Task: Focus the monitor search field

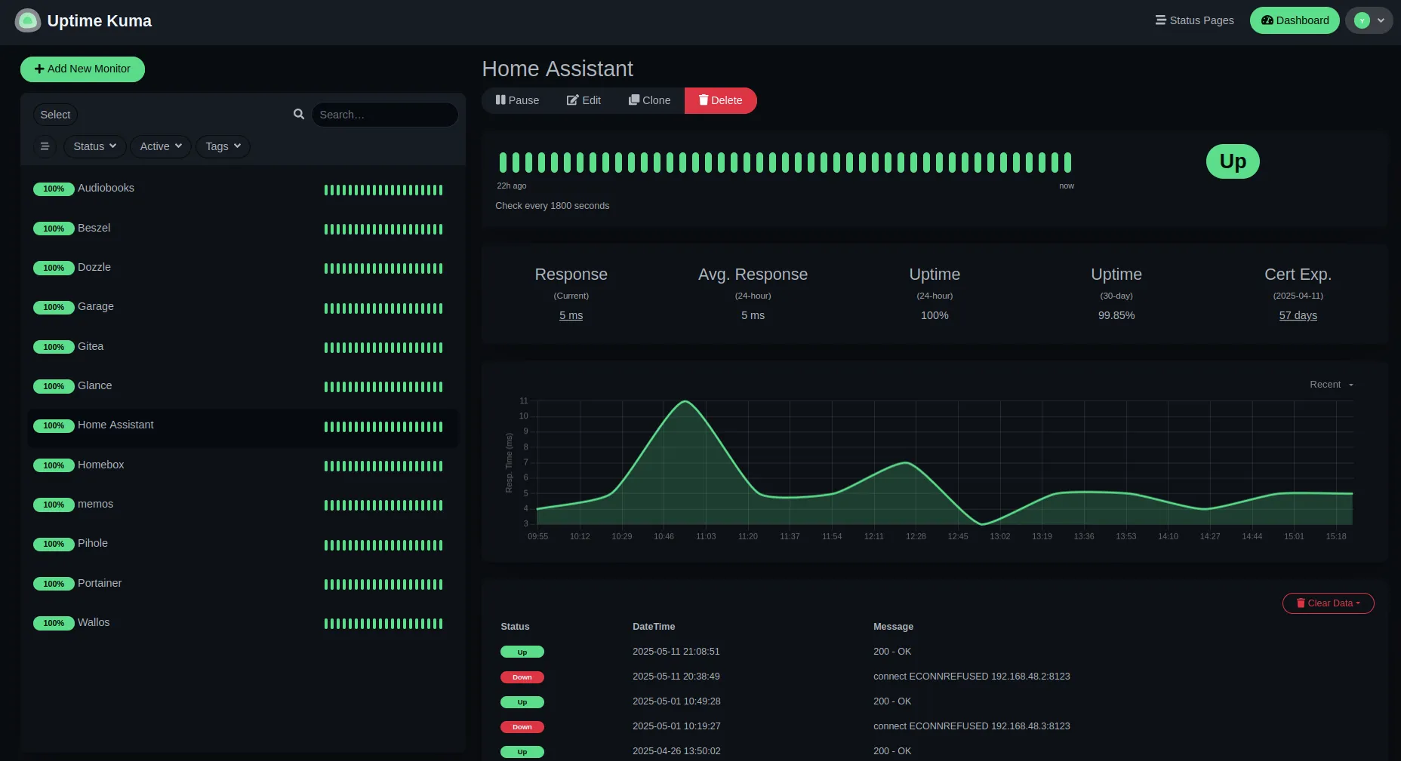Action: pyautogui.click(x=384, y=115)
